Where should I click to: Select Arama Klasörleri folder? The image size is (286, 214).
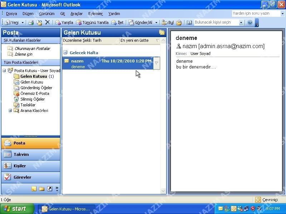(x=34, y=111)
